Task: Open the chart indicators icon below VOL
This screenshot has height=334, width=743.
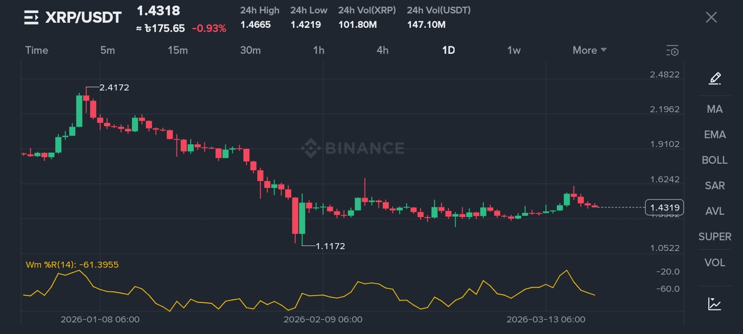Action: 715,304
